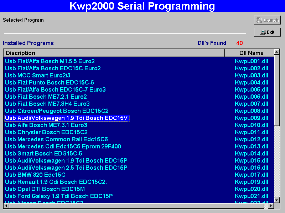Select Usb Opel DTI Bosch EDC15M
The image size is (285, 213).
pos(45,189)
